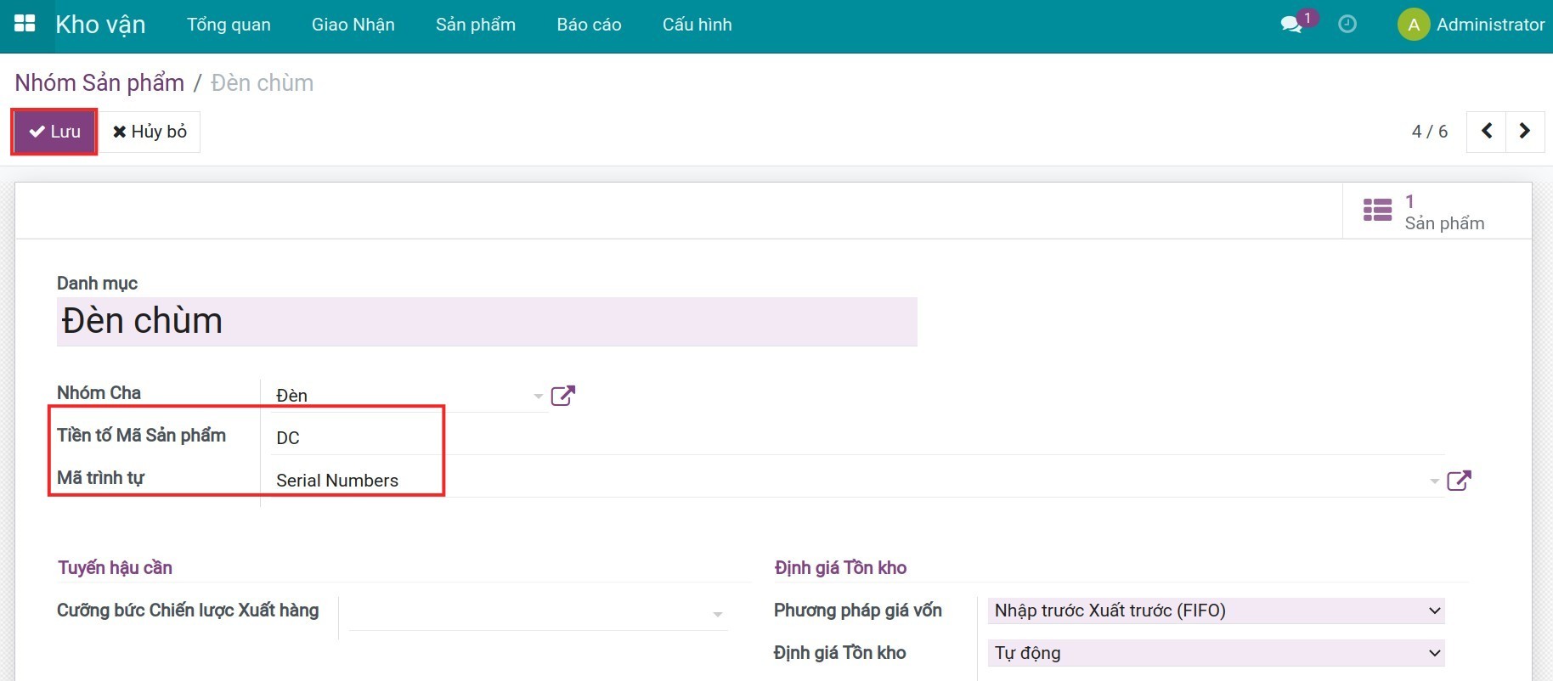Click the Administrator avatar icon
Viewport: 1553px width, 681px height.
pos(1413,25)
